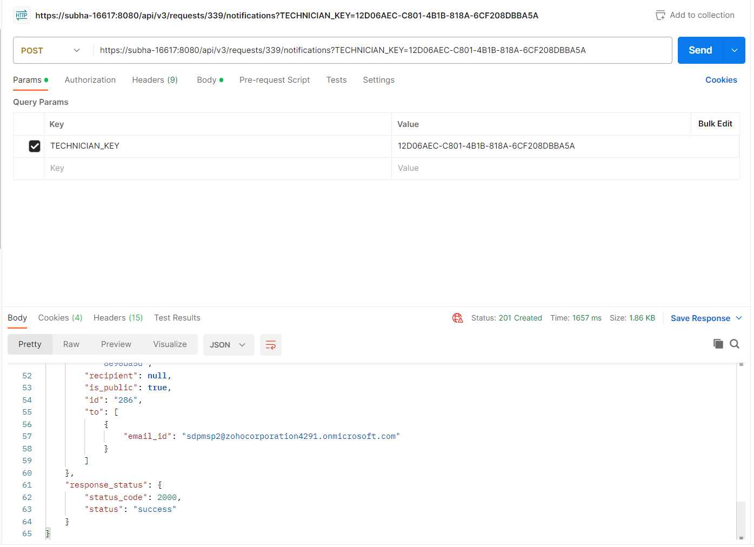
Task: Copy the response body with the copy icon
Action: (x=718, y=344)
